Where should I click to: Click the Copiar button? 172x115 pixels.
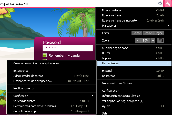(148, 33)
